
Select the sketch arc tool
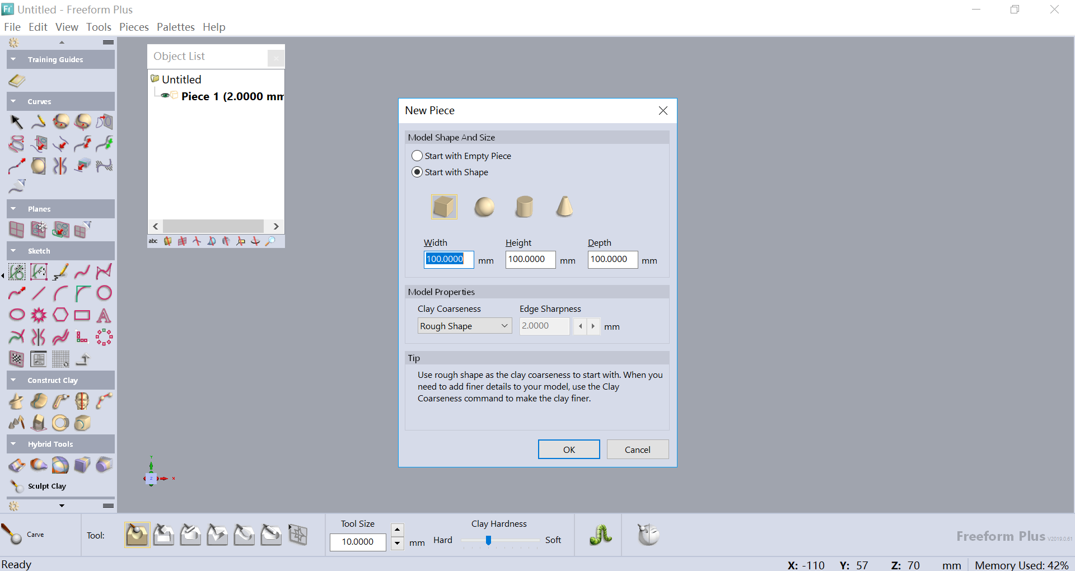[x=60, y=293]
